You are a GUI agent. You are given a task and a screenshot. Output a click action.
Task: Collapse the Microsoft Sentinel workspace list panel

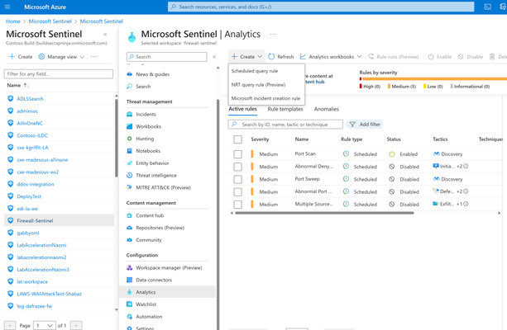coord(105,34)
